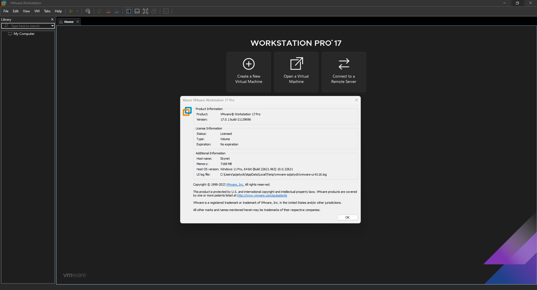
Task: Click the license type value Volume
Action: tap(225, 139)
